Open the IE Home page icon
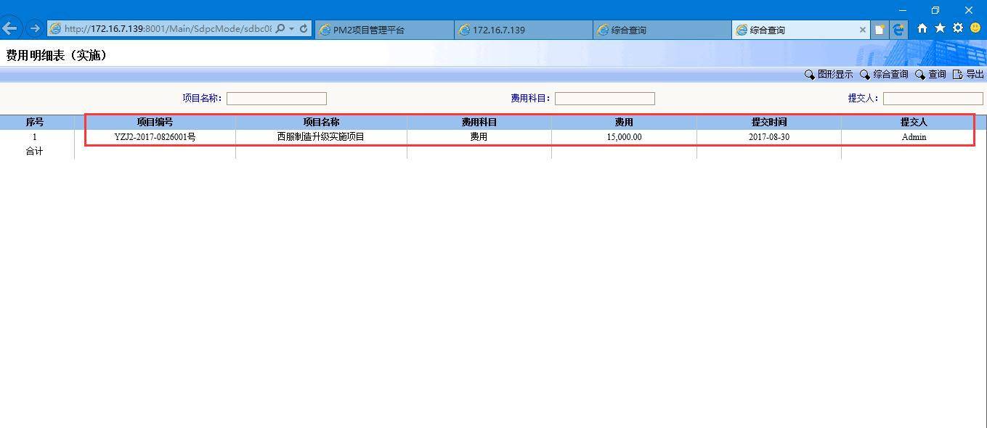This screenshot has height=428, width=987. pos(922,28)
